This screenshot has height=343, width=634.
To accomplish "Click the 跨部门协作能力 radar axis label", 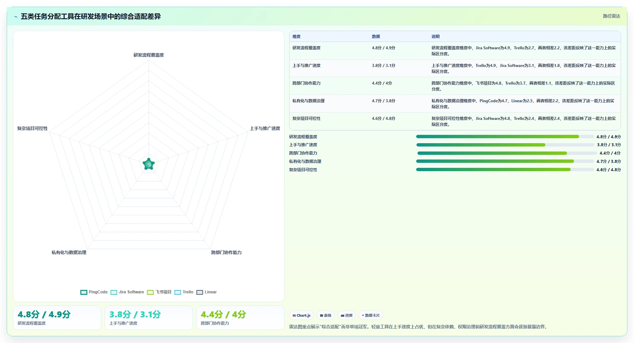I will [226, 252].
